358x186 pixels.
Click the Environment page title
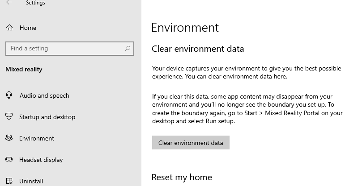185,28
